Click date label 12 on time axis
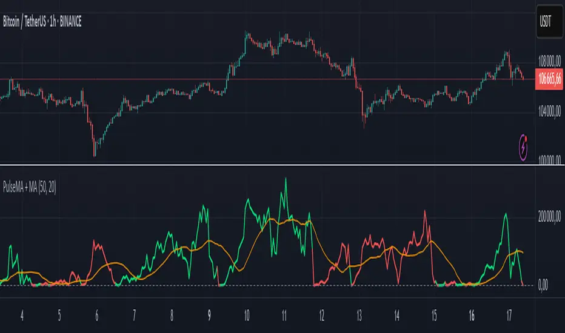The height and width of the screenshot is (333, 565). (322, 315)
